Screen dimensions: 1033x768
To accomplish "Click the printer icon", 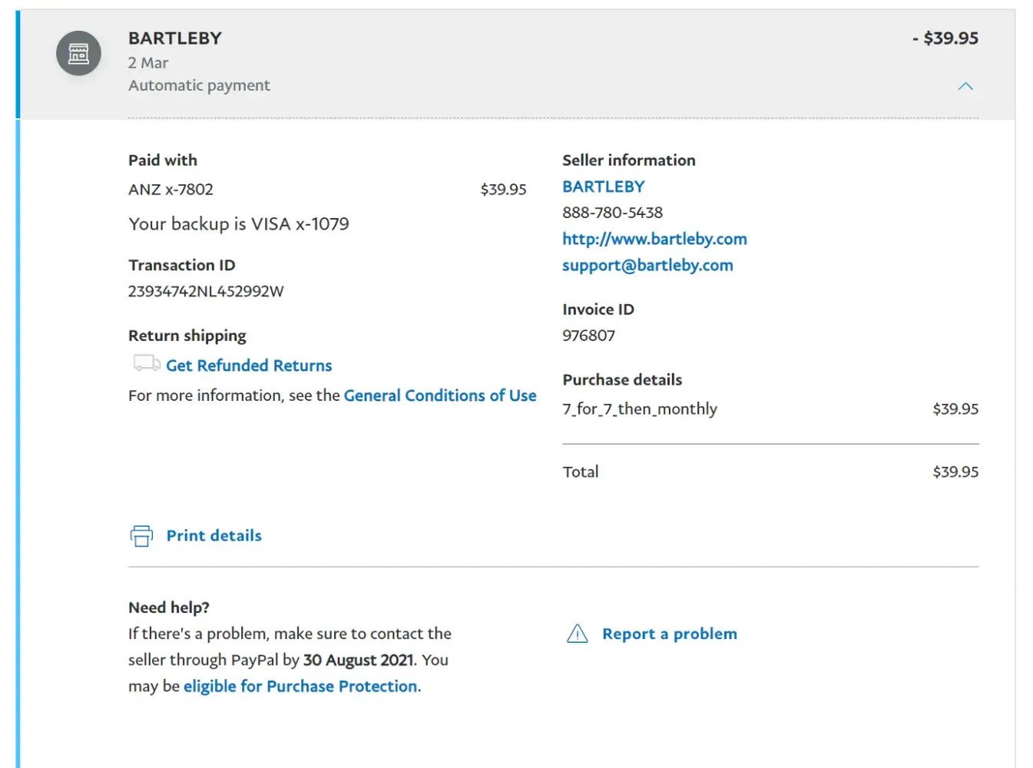I will 141,536.
